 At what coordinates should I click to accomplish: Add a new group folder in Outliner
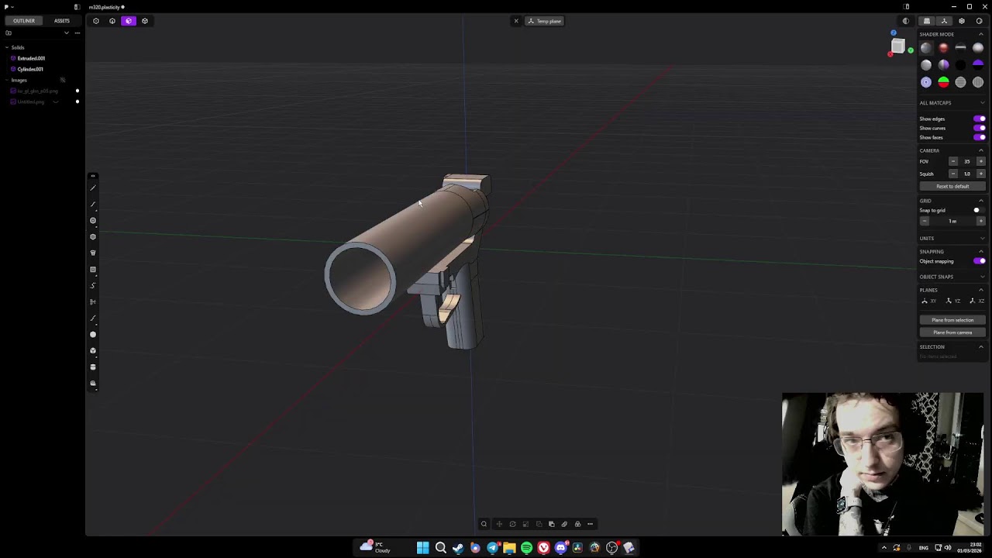coord(9,33)
